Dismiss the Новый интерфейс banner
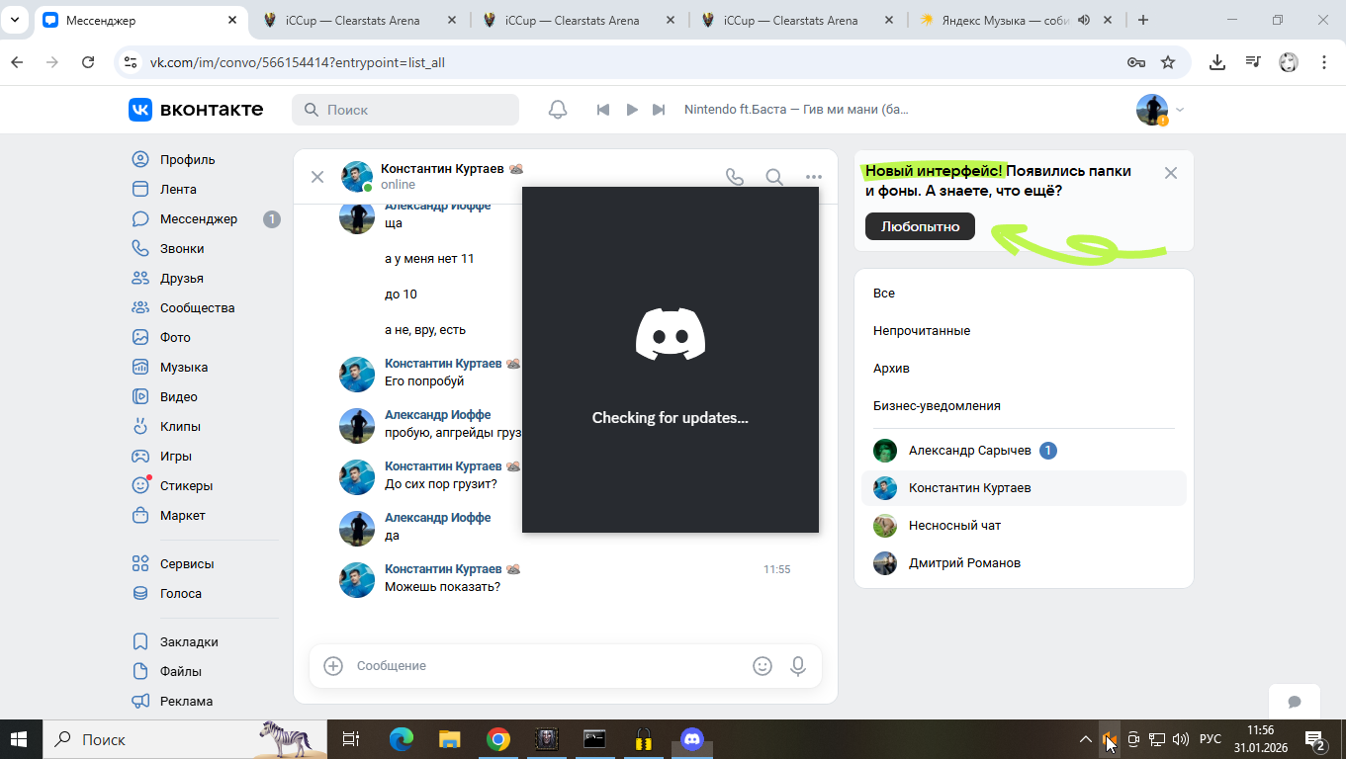The width and height of the screenshot is (1346, 759). (x=1171, y=173)
